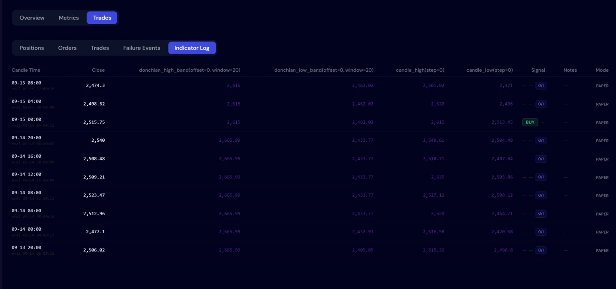This screenshot has width=616, height=289.
Task: Click the close value 2,506.02
Action: click(x=94, y=250)
